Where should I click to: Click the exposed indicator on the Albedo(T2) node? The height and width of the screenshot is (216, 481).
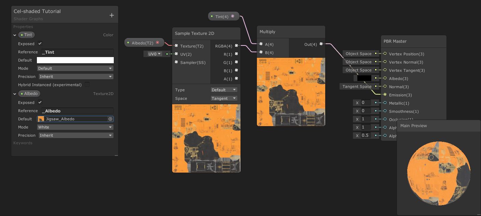click(157, 42)
